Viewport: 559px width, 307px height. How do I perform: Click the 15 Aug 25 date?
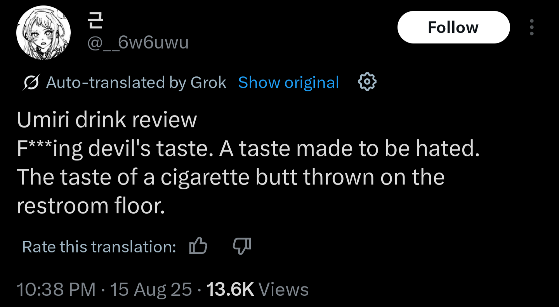pos(151,290)
